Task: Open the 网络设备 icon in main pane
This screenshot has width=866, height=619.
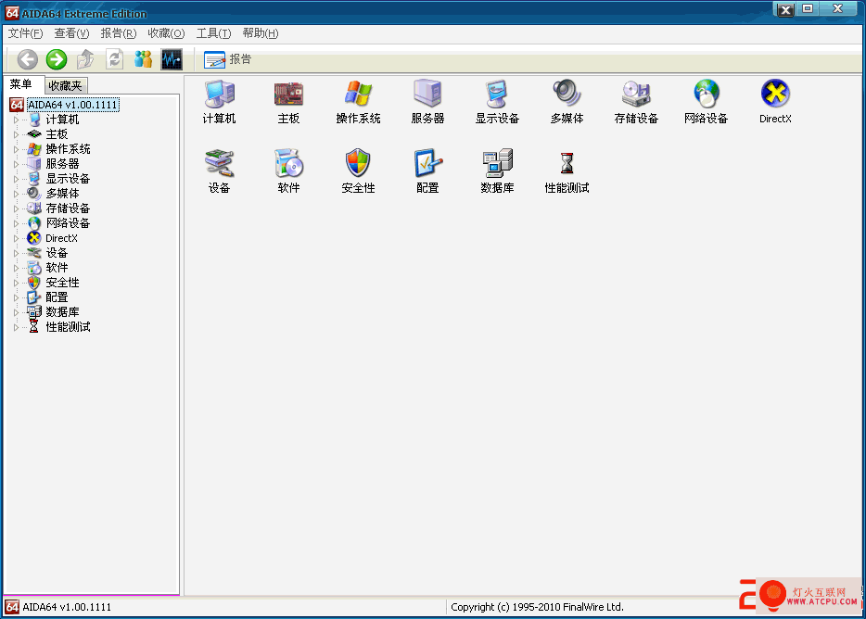Action: 706,102
